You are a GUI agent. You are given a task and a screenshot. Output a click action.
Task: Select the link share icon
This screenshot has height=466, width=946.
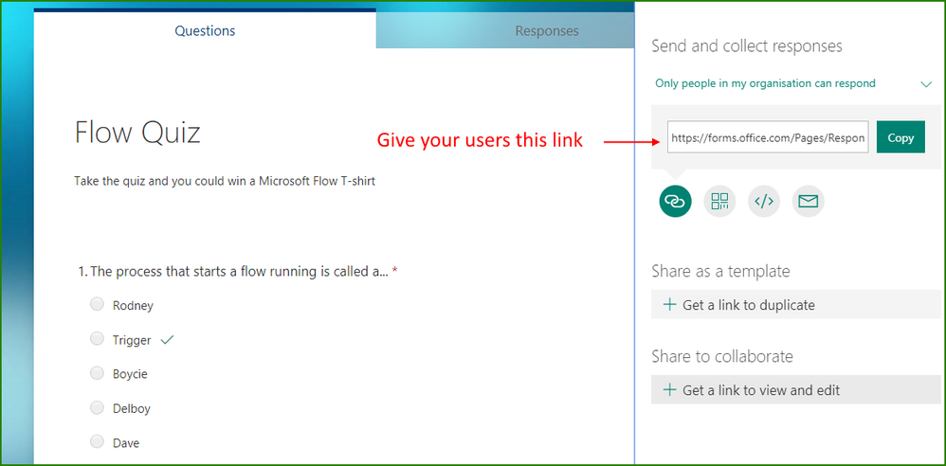(x=675, y=202)
